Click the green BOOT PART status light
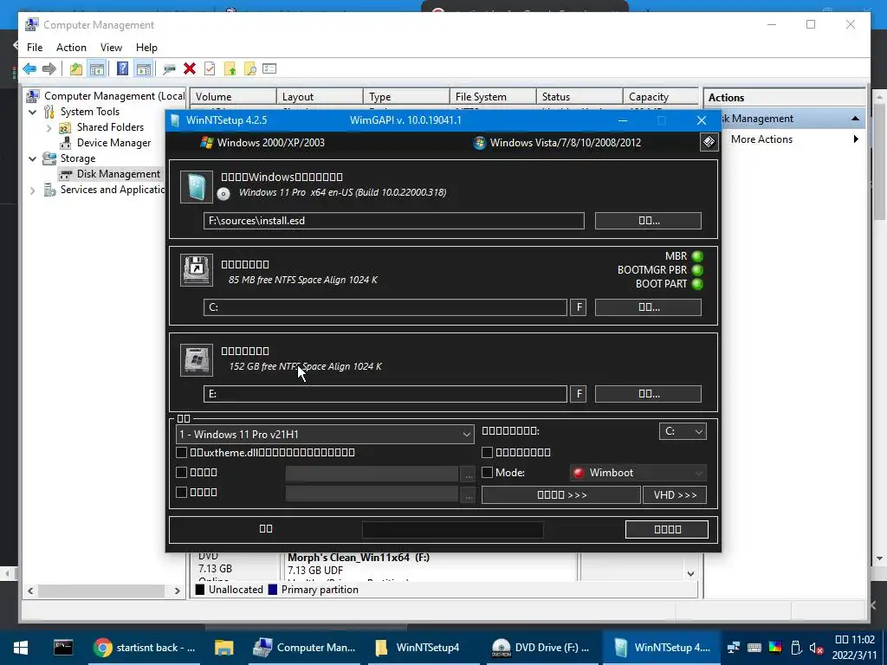The width and height of the screenshot is (887, 665). click(x=697, y=284)
